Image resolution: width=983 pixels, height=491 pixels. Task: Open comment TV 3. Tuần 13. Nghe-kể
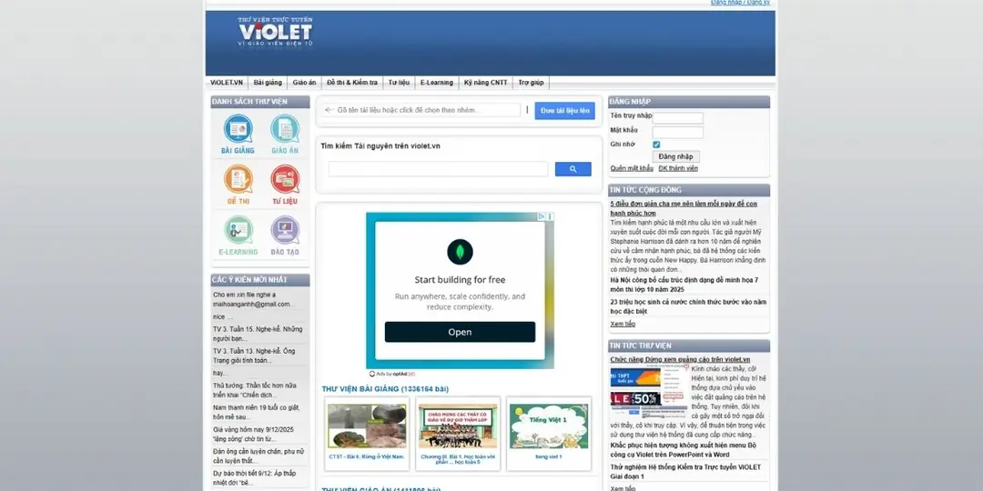(254, 356)
